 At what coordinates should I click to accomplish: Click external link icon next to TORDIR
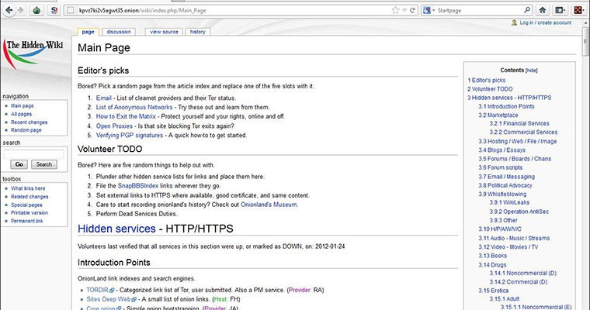112,291
